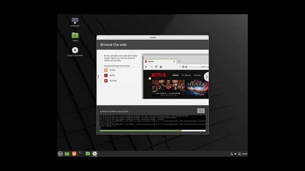Screen dimensions: 305x171
Task: Open the Home folder desktop icon
Action: point(75,37)
